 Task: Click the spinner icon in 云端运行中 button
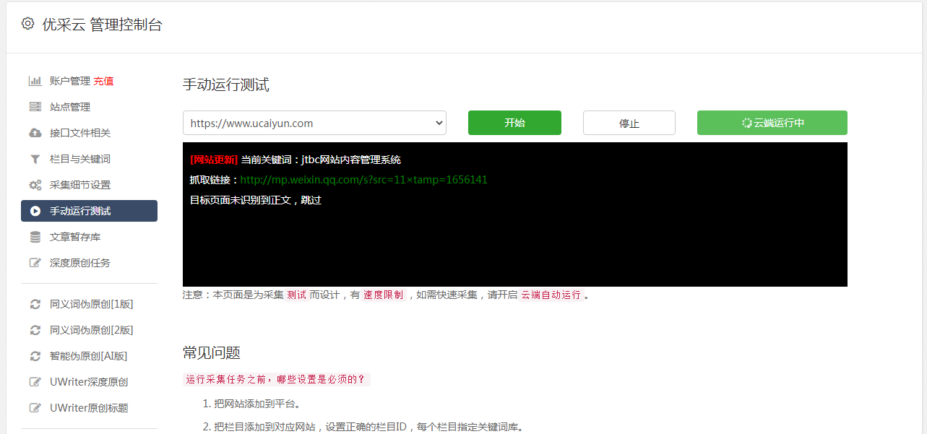click(746, 123)
